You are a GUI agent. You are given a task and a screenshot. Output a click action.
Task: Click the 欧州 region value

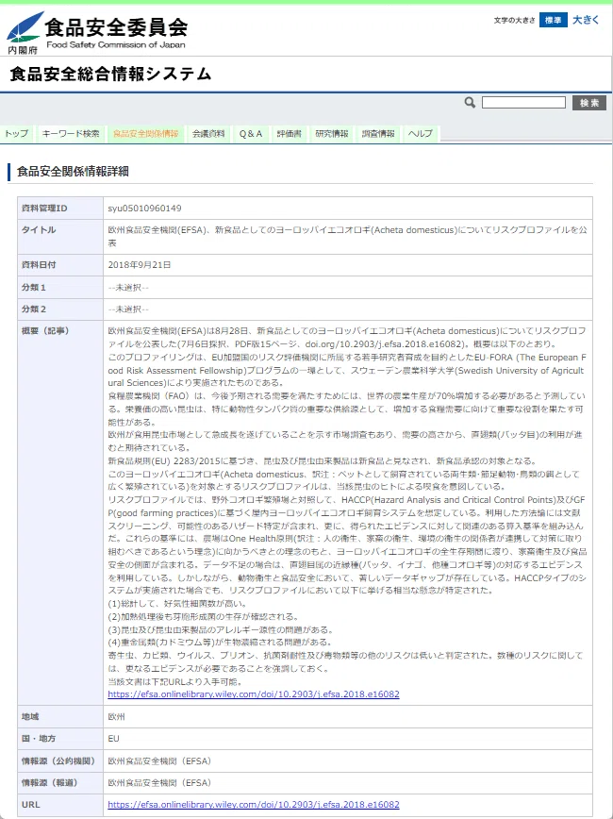(x=116, y=717)
